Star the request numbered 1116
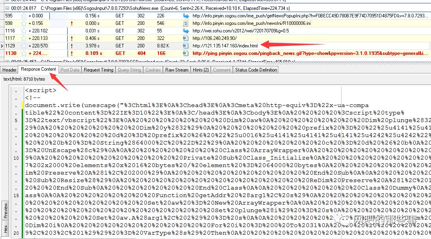 click(24, 31)
